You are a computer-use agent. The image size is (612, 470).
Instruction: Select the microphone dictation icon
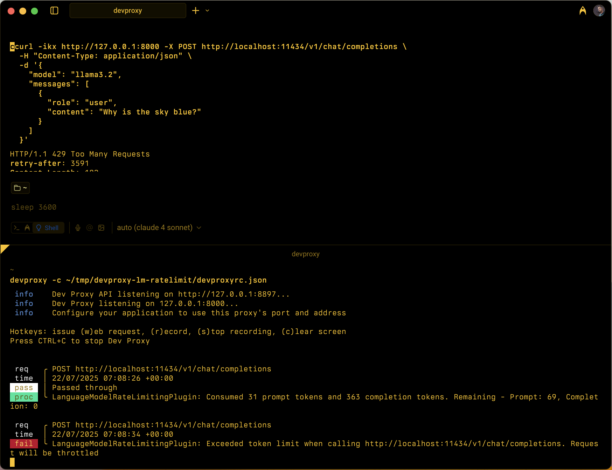pos(78,227)
